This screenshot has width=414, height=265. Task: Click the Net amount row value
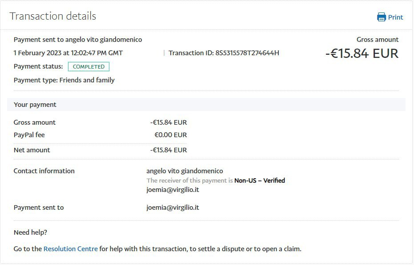tap(169, 150)
